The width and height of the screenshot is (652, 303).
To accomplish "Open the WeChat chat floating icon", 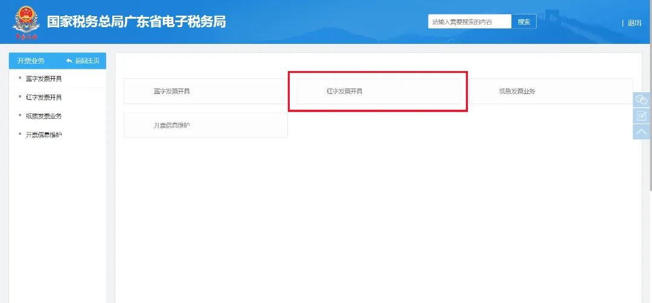I will [641, 100].
